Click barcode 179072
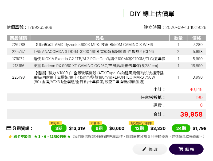The image size is (213, 161). click(18, 59)
